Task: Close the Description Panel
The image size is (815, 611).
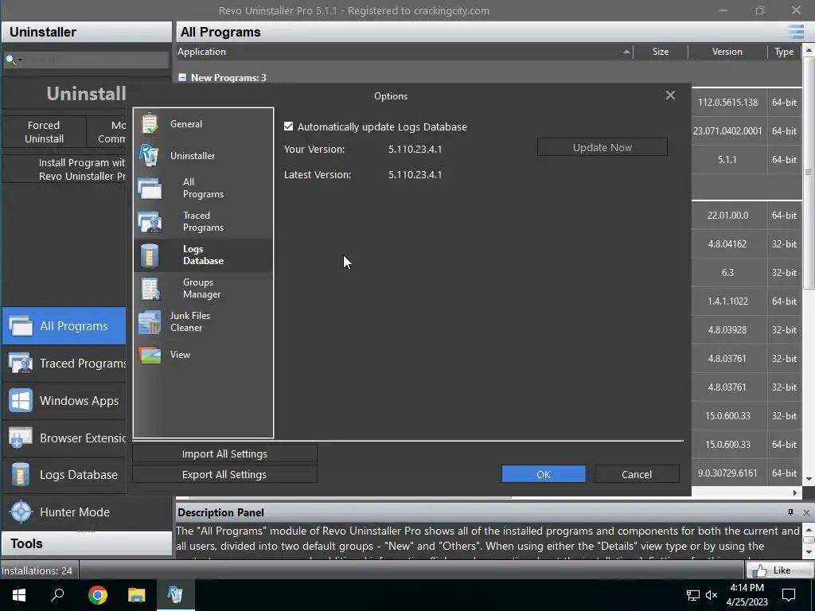Action: 806,512
